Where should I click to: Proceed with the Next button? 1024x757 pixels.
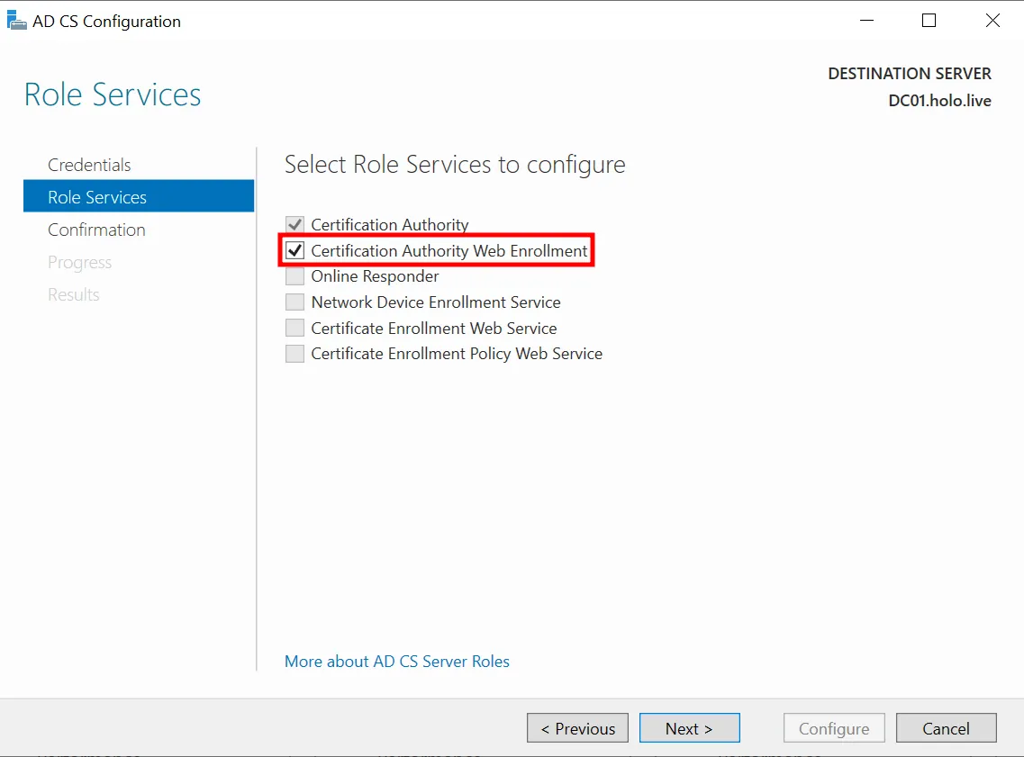[x=690, y=727]
